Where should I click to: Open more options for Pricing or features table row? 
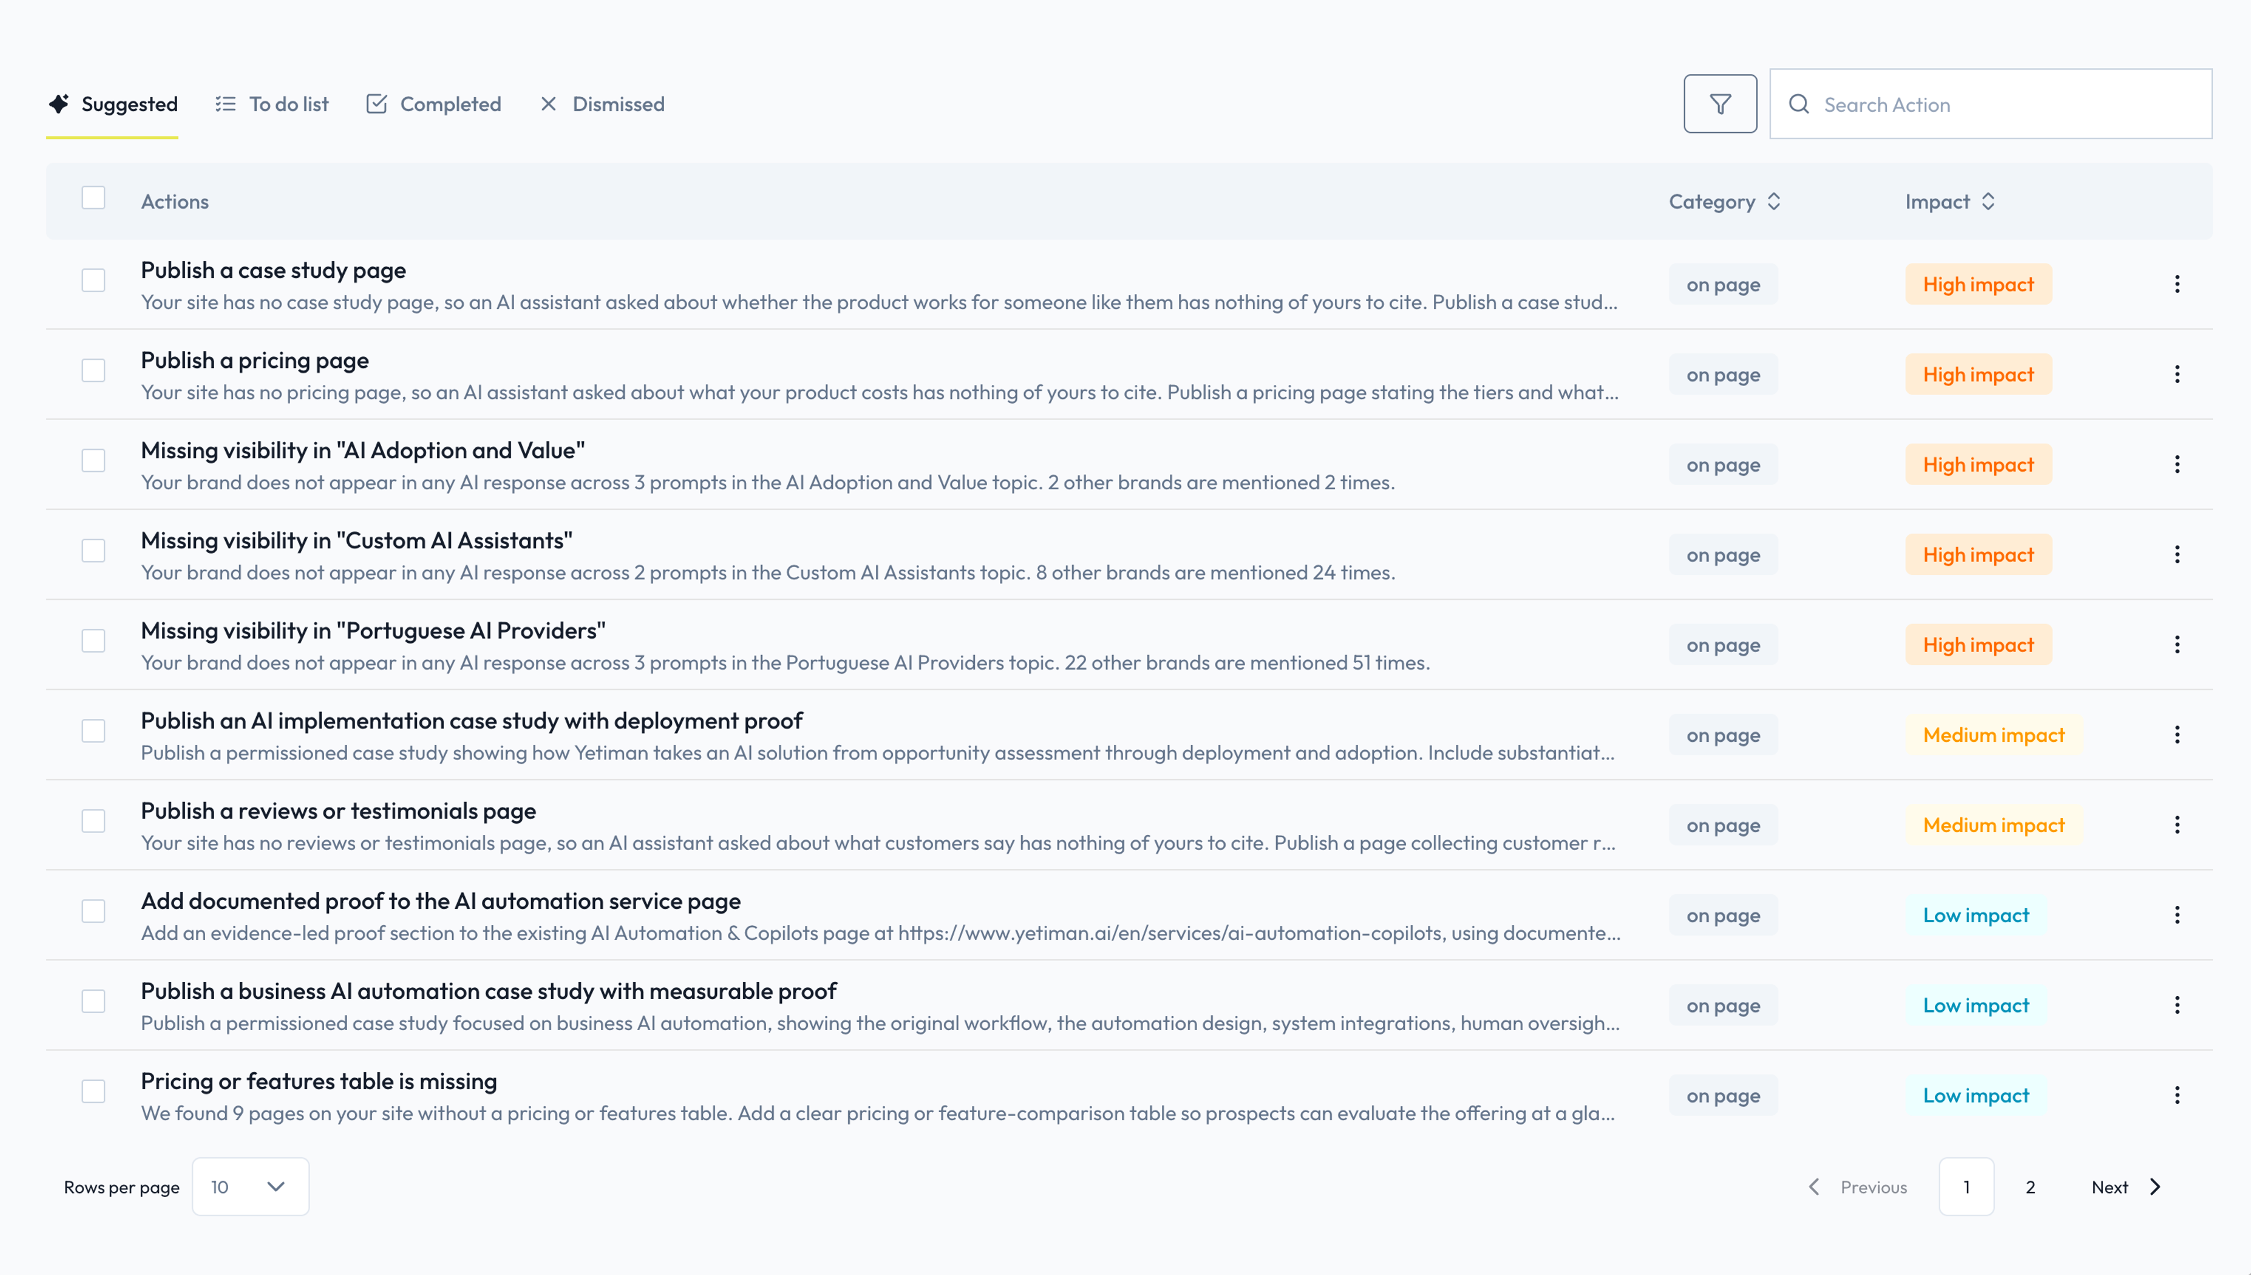point(2177,1096)
